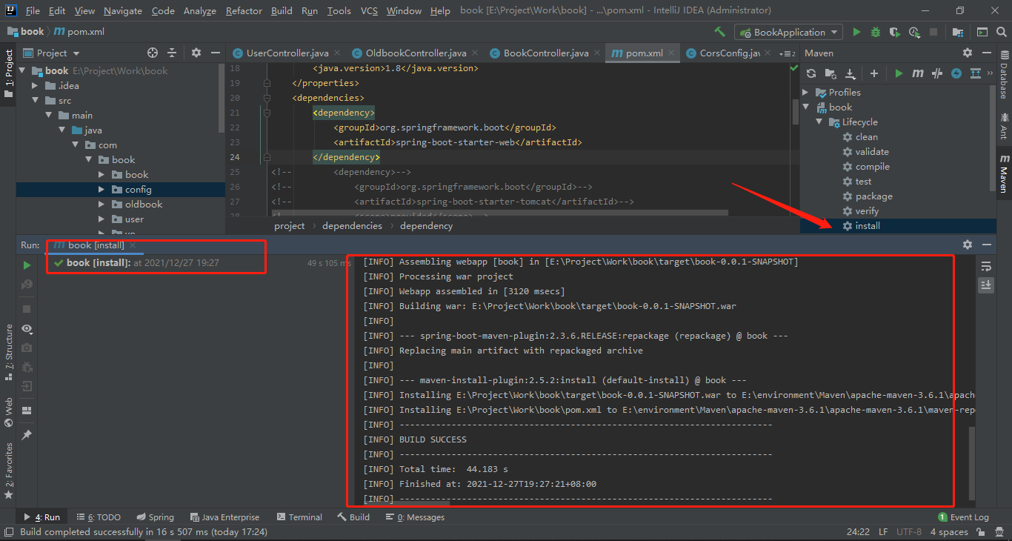Click dependencies in editor breadcrumb
This screenshot has width=1012, height=541.
pyautogui.click(x=352, y=225)
